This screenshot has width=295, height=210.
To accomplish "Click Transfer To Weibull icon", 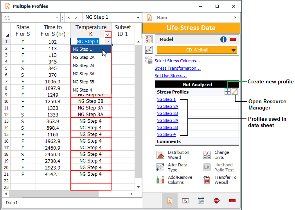I will (x=207, y=180).
